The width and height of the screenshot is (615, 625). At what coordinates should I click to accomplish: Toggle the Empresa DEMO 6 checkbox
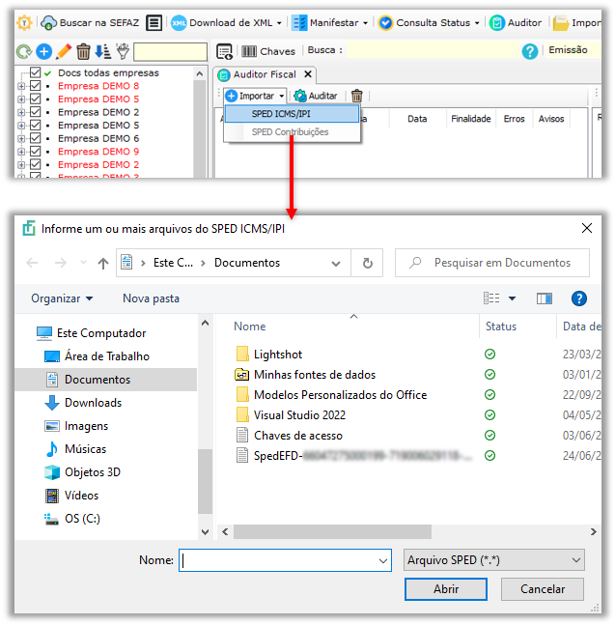tap(36, 138)
